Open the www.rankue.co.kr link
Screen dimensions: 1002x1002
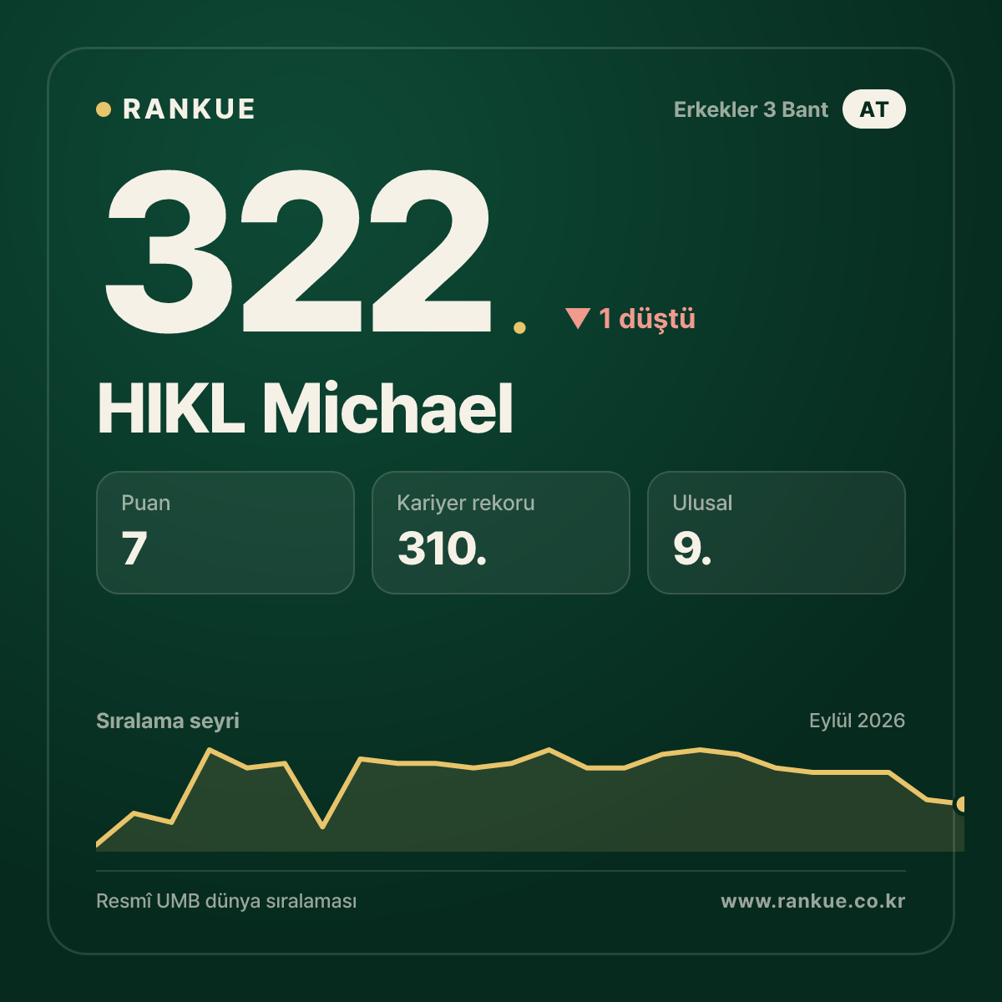point(813,901)
